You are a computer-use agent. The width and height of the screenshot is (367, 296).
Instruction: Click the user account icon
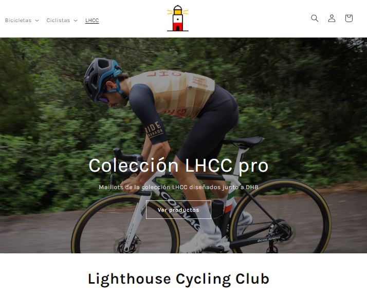click(x=332, y=18)
